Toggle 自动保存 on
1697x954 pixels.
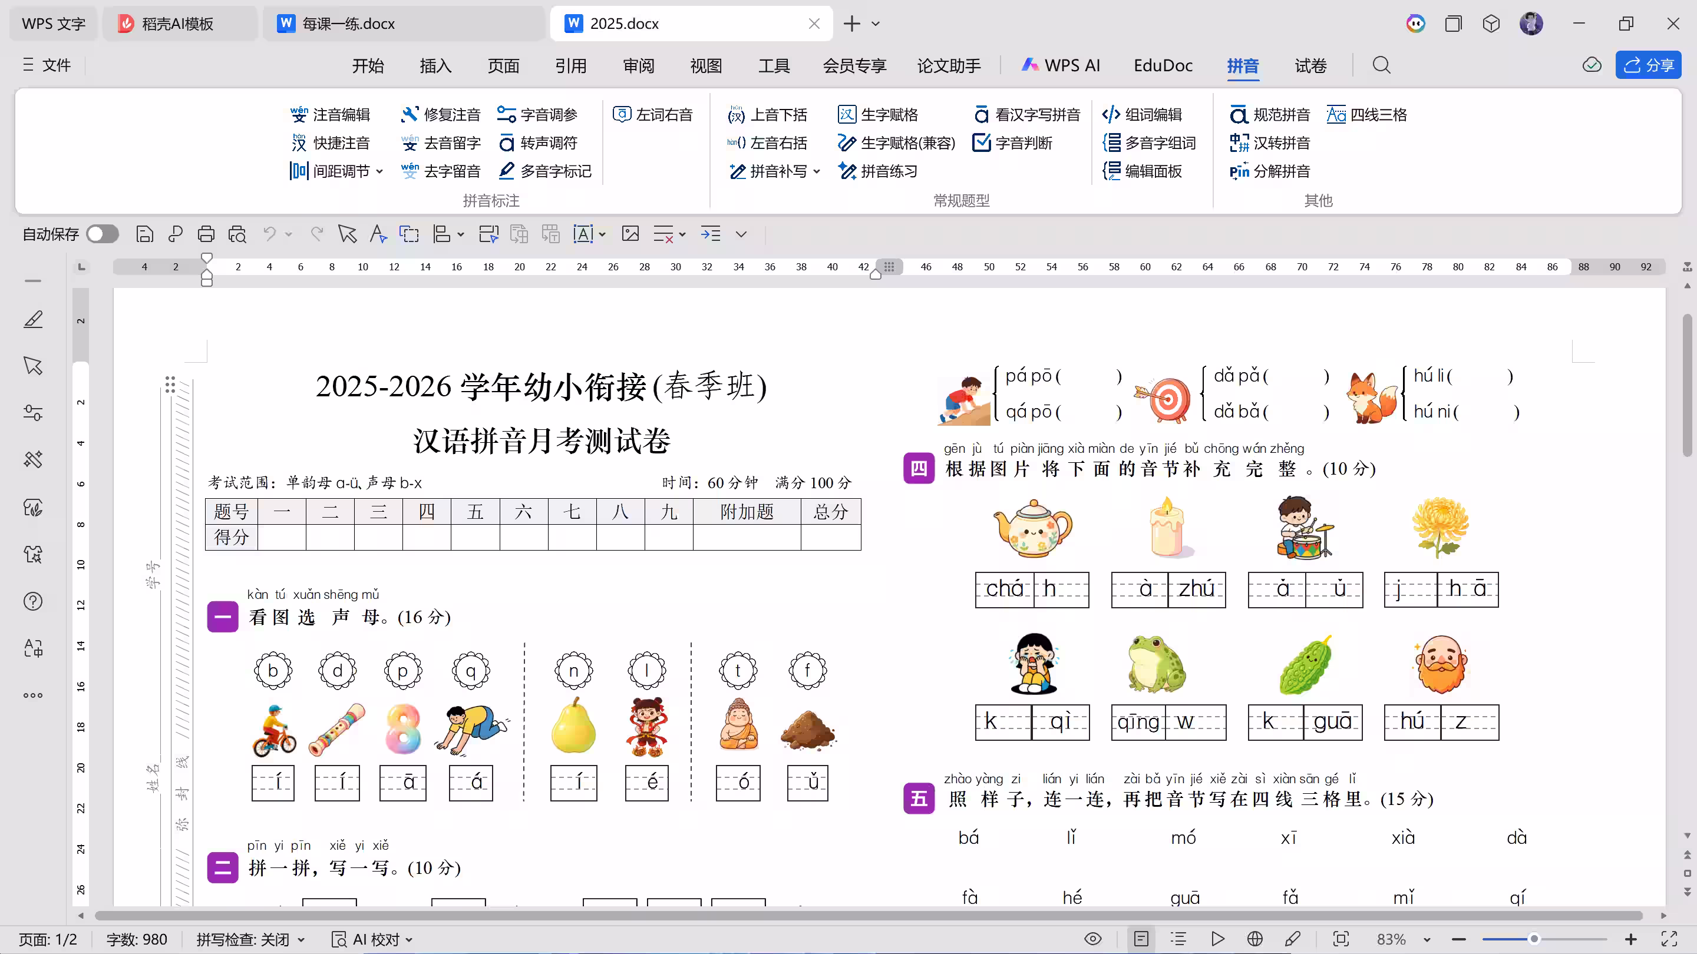(x=102, y=234)
